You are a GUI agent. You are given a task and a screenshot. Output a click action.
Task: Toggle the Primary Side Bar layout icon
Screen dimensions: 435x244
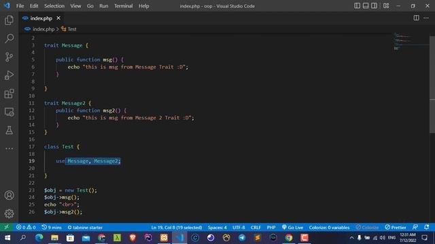coord(357,6)
